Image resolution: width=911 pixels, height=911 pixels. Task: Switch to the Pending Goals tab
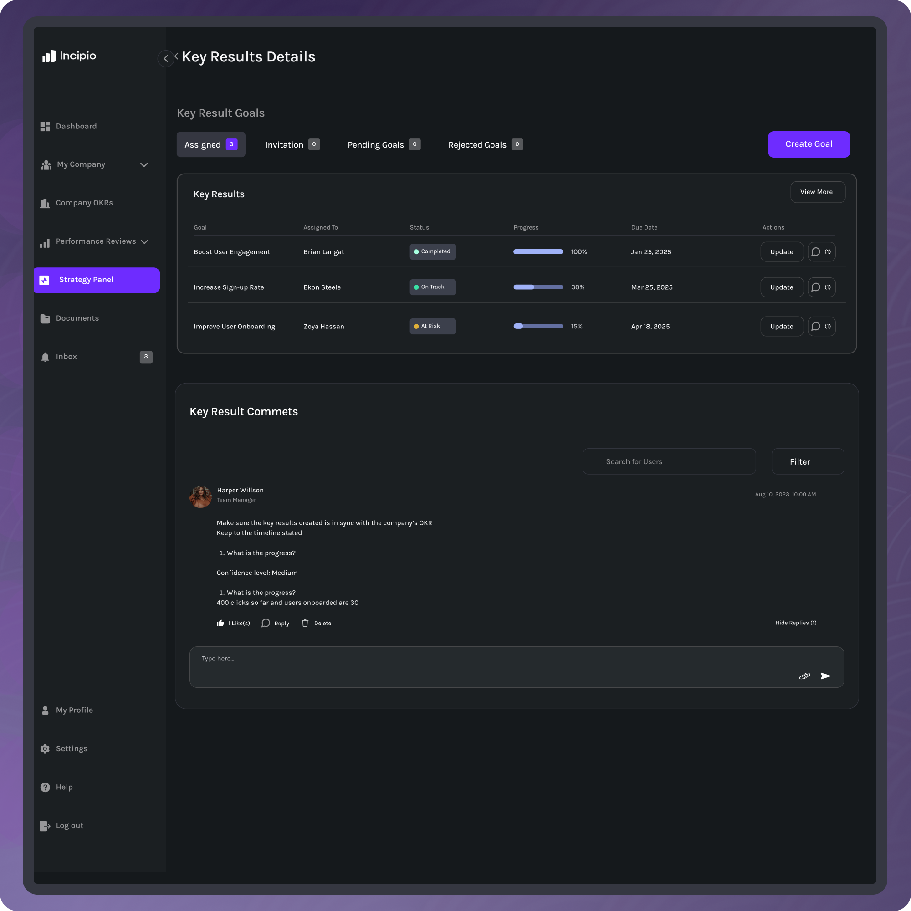point(383,144)
